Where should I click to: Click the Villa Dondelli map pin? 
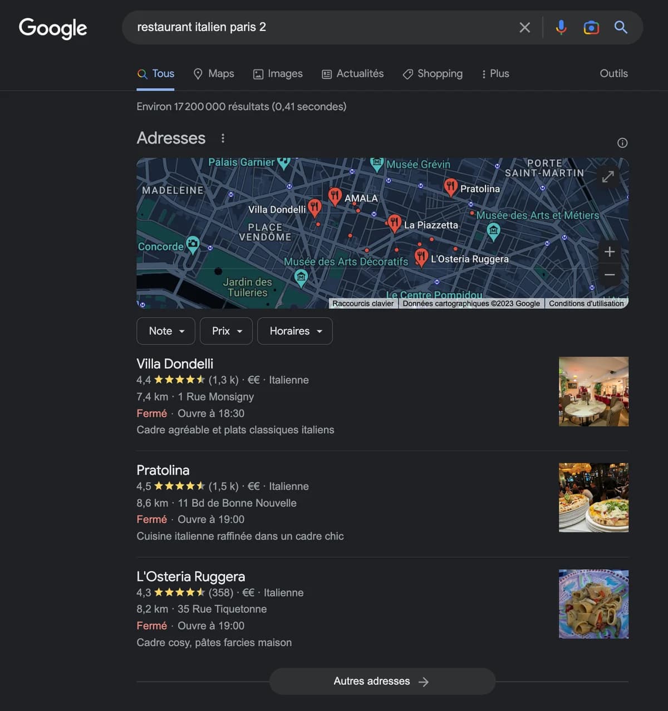(x=315, y=208)
